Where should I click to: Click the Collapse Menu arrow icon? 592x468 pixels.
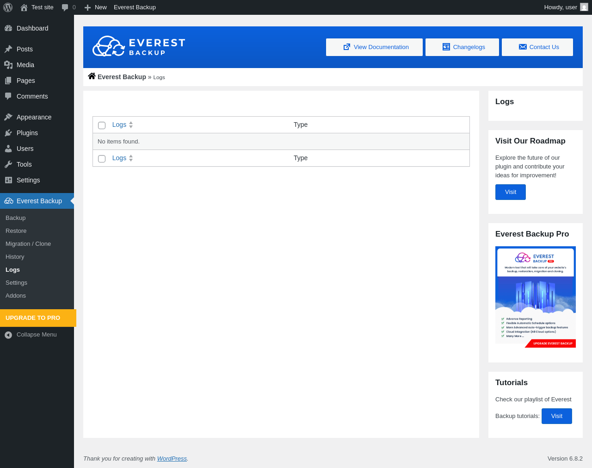tap(8, 335)
